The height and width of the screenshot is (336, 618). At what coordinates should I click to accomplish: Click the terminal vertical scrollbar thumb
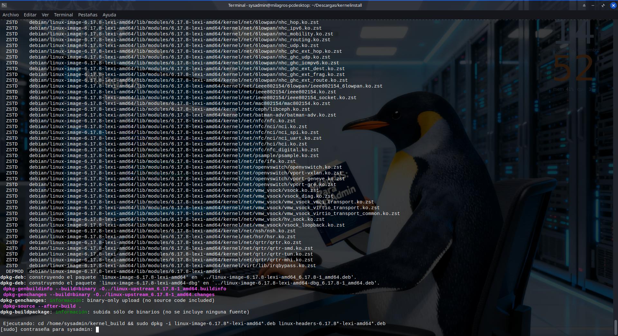coord(616,327)
